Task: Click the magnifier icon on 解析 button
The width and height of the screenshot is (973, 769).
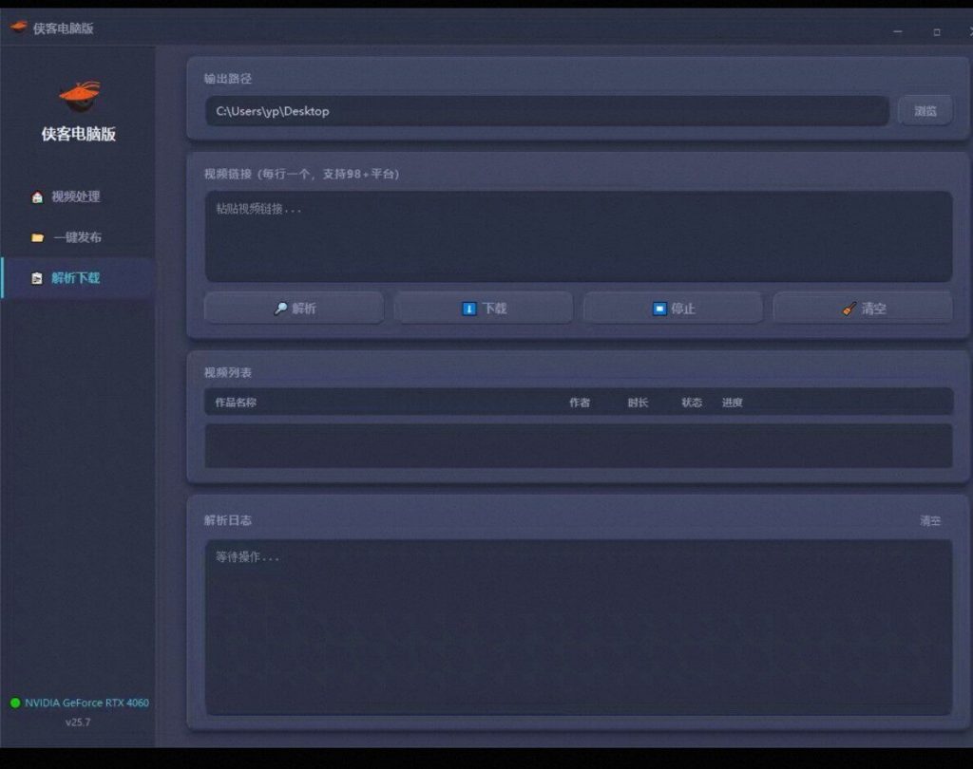Action: coord(280,309)
